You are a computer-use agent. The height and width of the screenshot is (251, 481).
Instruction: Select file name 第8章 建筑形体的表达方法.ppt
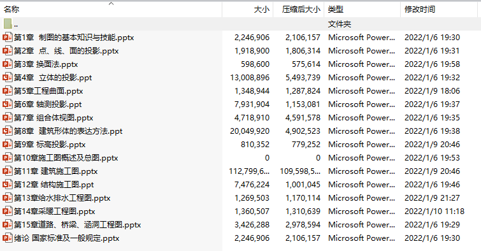pos(68,131)
